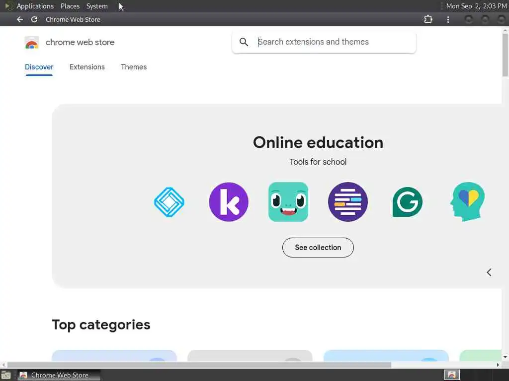Open the System menu
Image resolution: width=509 pixels, height=381 pixels.
click(97, 6)
